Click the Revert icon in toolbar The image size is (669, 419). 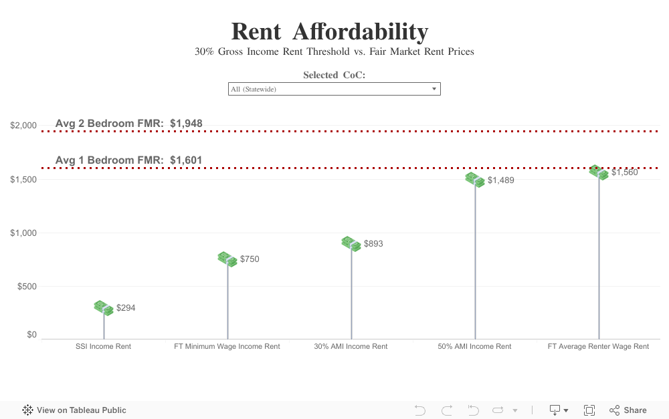click(473, 410)
